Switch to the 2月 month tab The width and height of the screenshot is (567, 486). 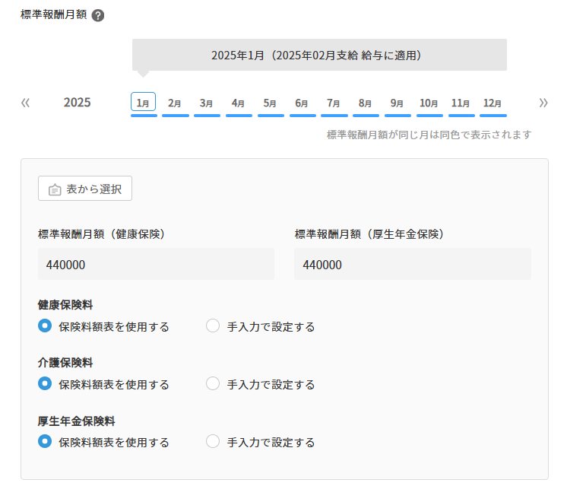click(175, 103)
